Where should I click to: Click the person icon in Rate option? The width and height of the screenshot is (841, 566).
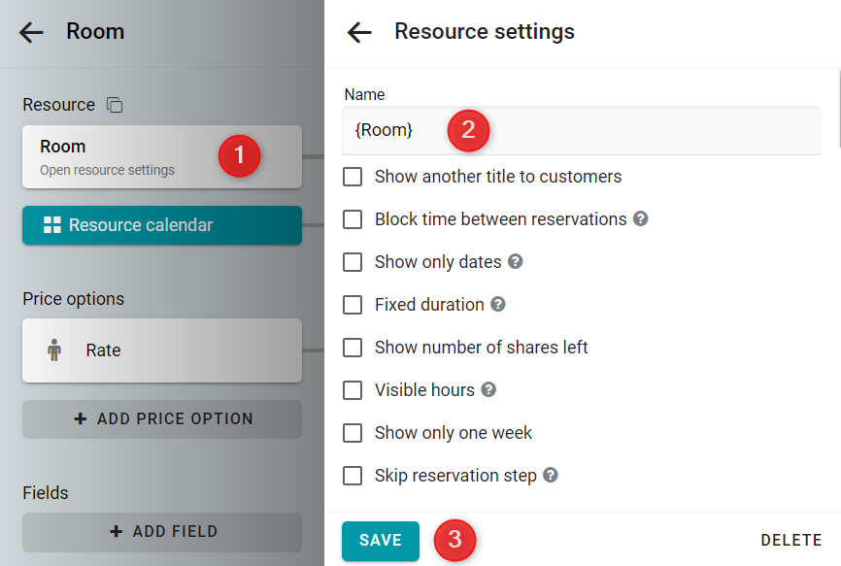click(x=54, y=350)
